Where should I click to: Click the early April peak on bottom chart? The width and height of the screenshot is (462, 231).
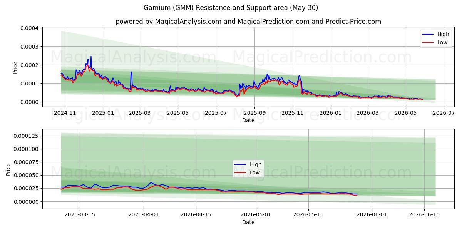[x=151, y=182]
